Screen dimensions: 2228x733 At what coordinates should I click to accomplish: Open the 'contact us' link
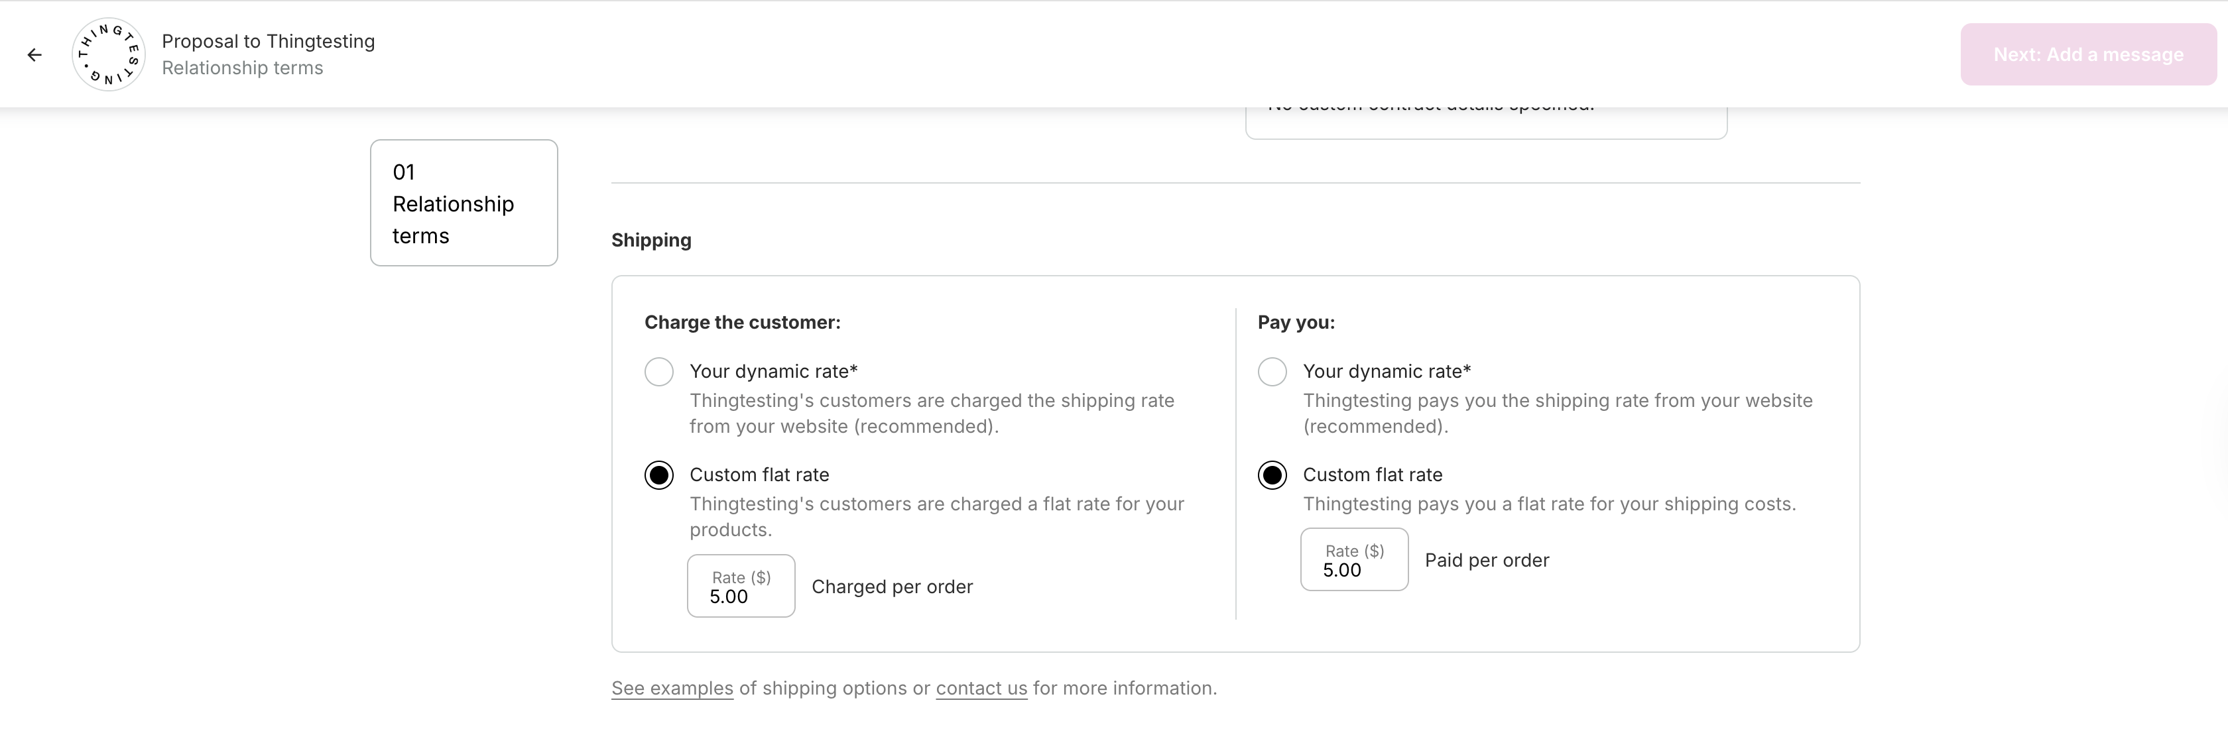(x=981, y=689)
